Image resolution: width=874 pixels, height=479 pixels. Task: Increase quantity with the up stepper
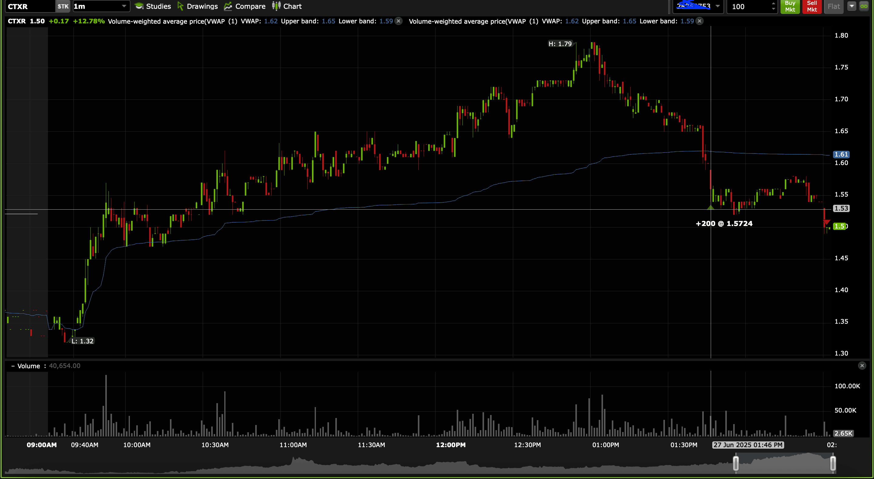[773, 3]
